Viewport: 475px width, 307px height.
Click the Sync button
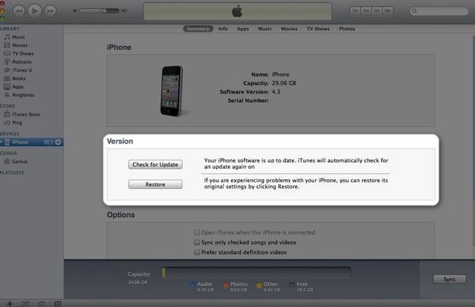click(449, 279)
